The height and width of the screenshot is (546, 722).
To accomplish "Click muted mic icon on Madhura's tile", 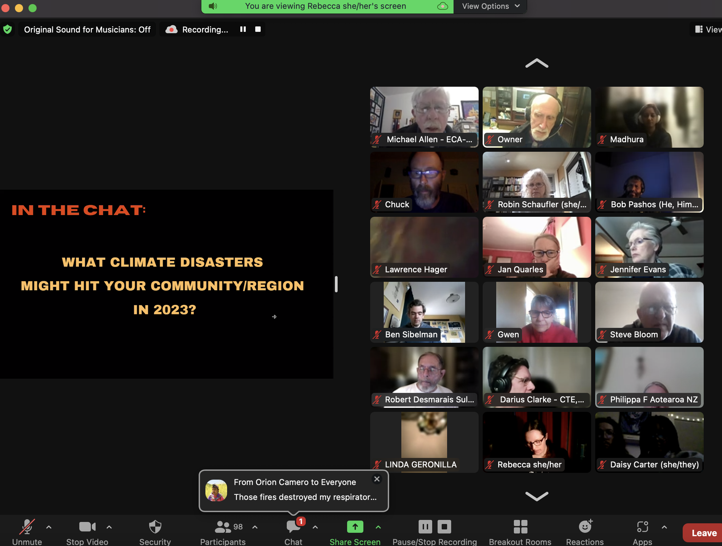I will point(602,139).
